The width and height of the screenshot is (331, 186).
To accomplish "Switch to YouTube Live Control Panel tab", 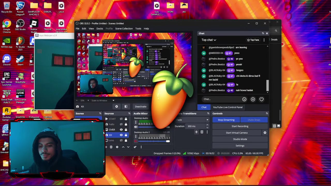I will click(x=228, y=107).
